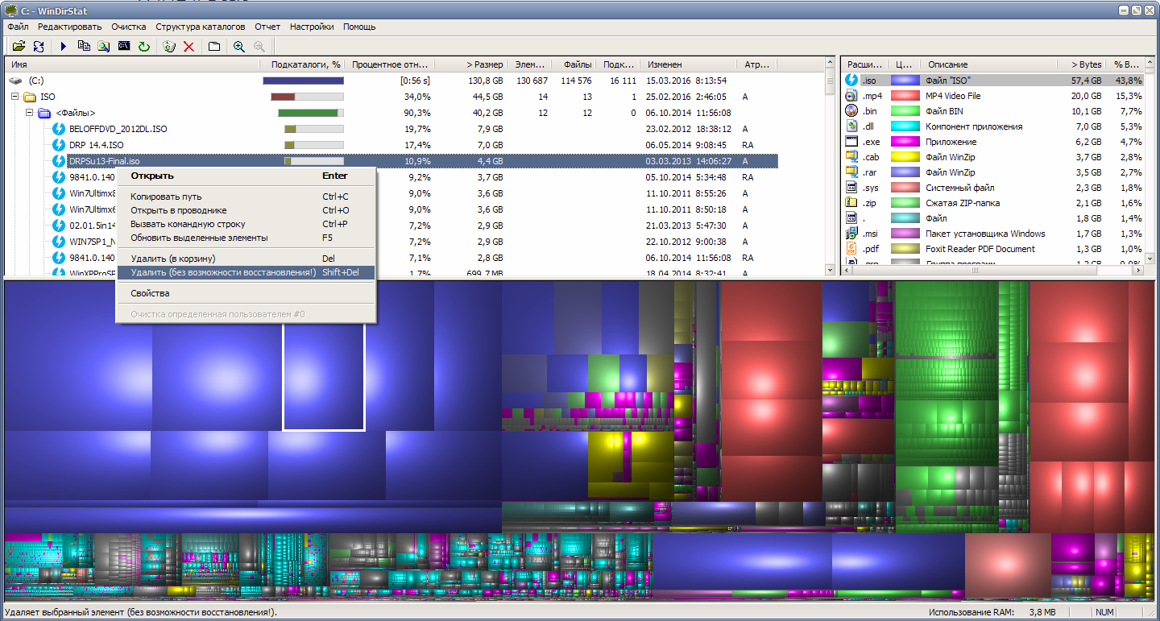Select 'Копировать путь' from context menu
The width and height of the screenshot is (1160, 621).
tap(166, 197)
